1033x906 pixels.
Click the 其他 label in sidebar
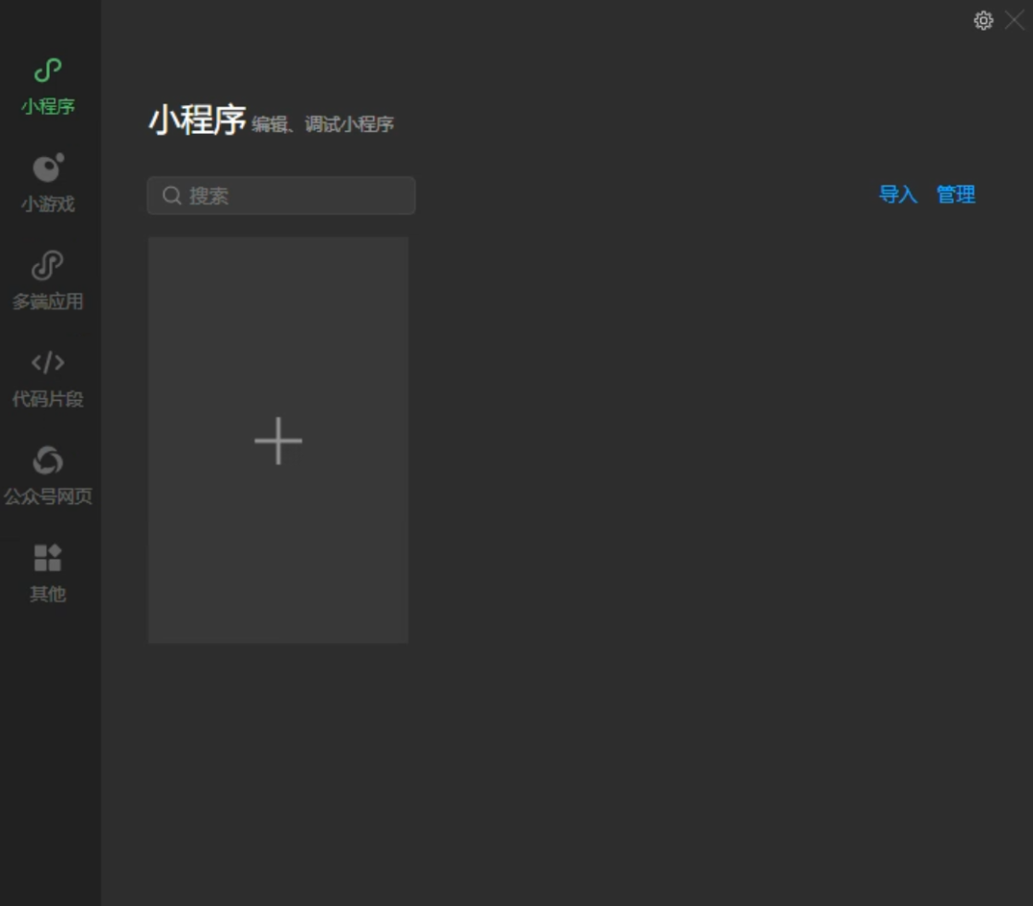pyautogui.click(x=48, y=593)
